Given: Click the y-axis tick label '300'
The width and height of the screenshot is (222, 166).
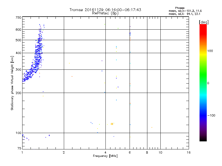Looking at the screenshot, I should coord(18,69).
